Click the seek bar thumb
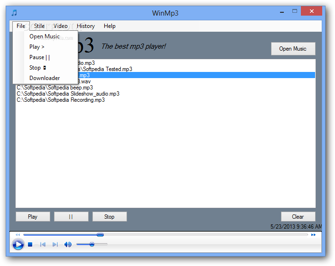This screenshot has height=266, width=335. tap(100, 235)
